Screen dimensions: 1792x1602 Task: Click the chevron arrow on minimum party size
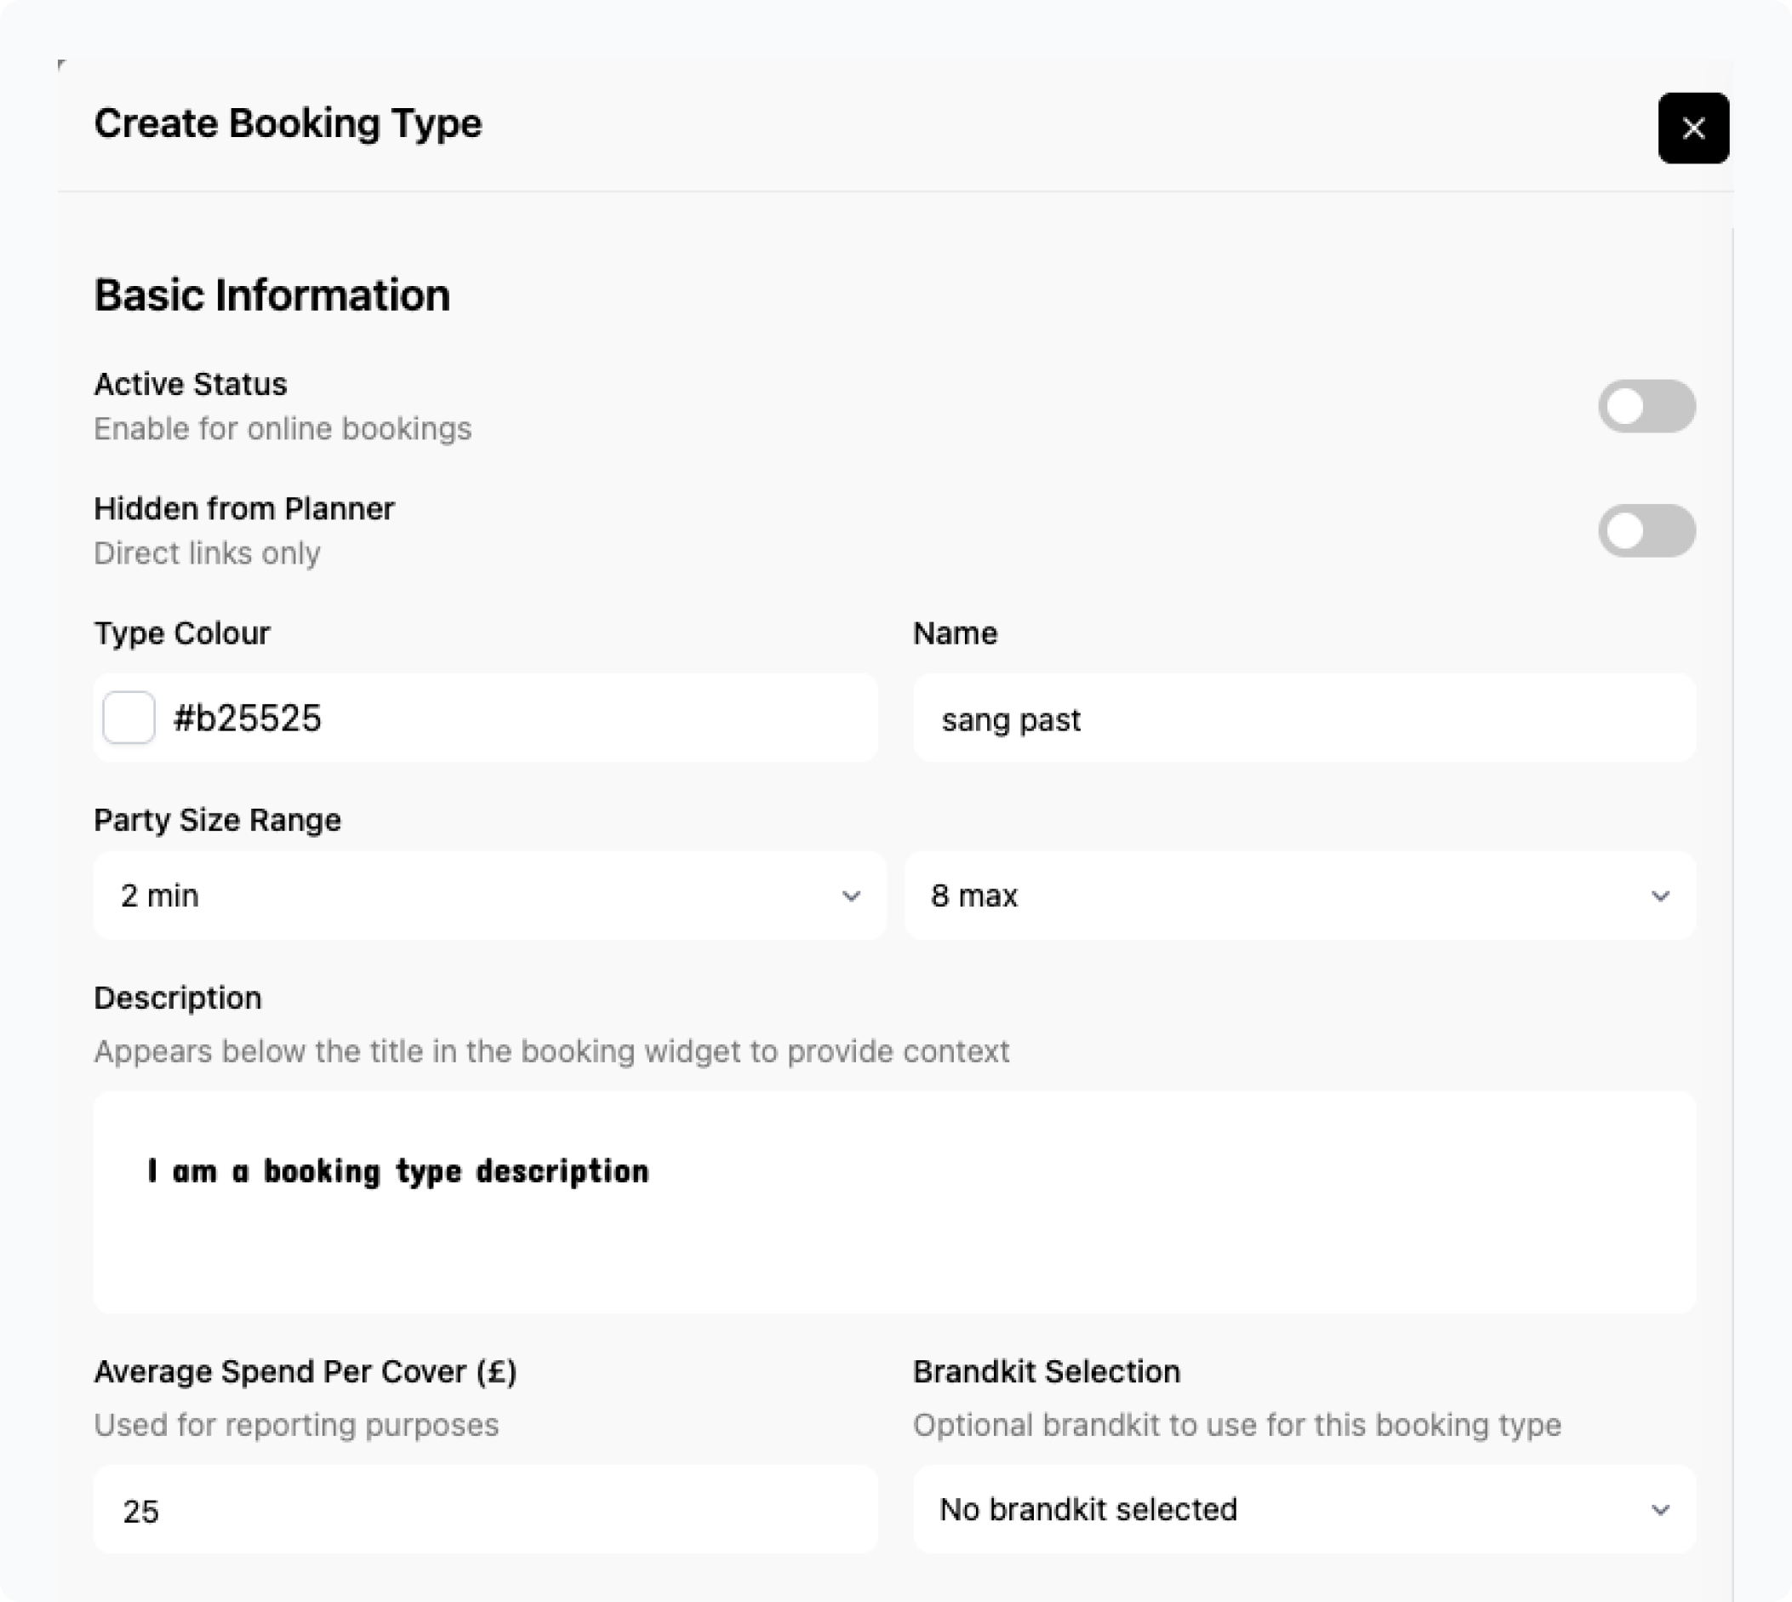pyautogui.click(x=851, y=896)
